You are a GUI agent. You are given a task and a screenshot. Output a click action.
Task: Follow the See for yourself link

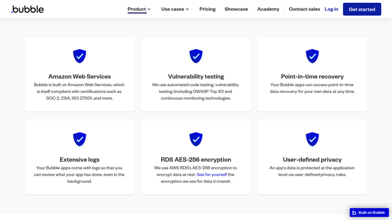pyautogui.click(x=212, y=175)
